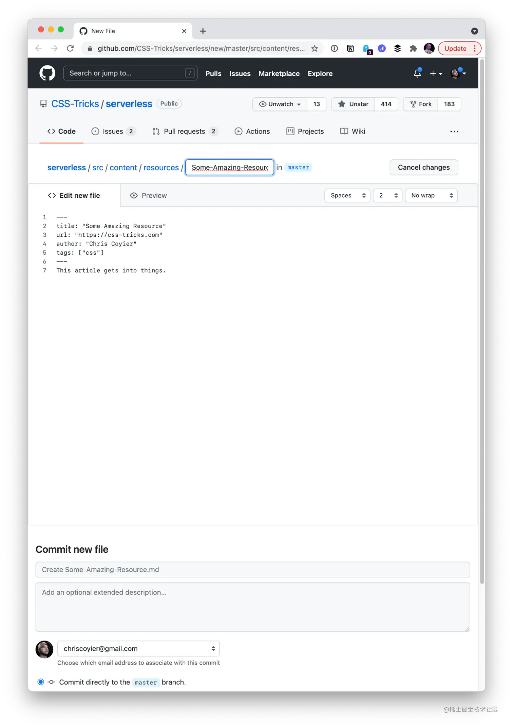513x728 pixels.
Task: Click Cancel changes
Action: click(424, 168)
